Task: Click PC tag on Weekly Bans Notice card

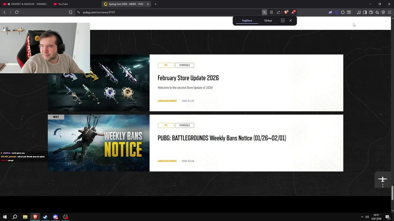Action: [x=166, y=125]
